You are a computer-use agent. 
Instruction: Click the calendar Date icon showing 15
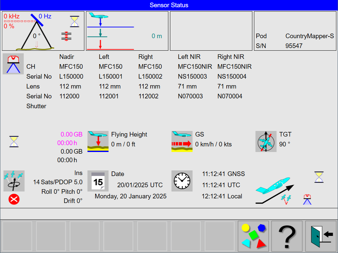point(98,181)
